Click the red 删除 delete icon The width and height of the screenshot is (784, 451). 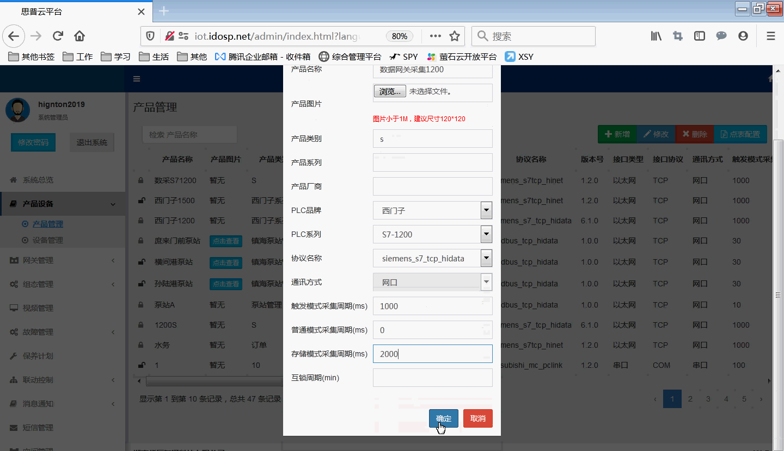click(687, 134)
